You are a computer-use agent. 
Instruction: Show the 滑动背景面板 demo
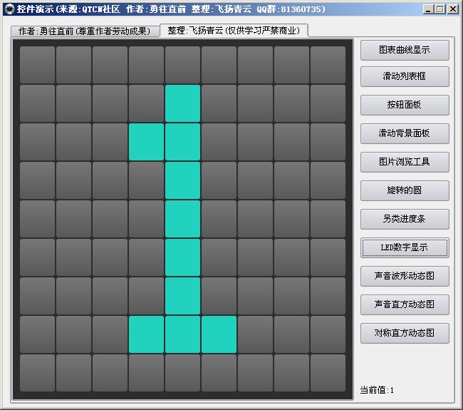click(405, 133)
